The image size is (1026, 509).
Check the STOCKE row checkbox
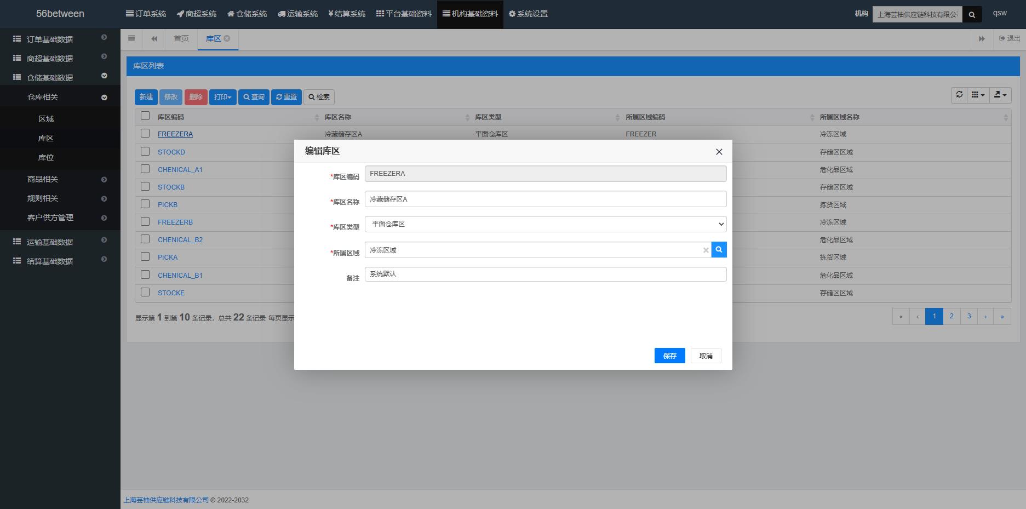(x=145, y=292)
